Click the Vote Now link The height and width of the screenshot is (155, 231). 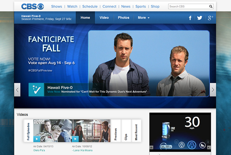(x=54, y=92)
